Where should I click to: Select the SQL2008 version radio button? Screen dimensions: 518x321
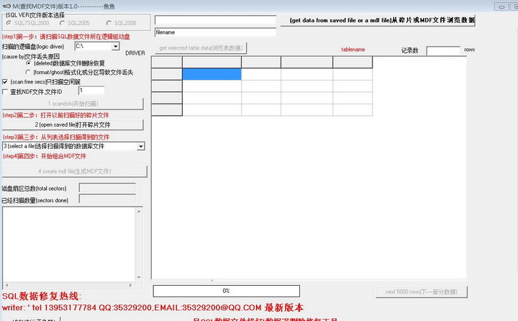coord(109,23)
